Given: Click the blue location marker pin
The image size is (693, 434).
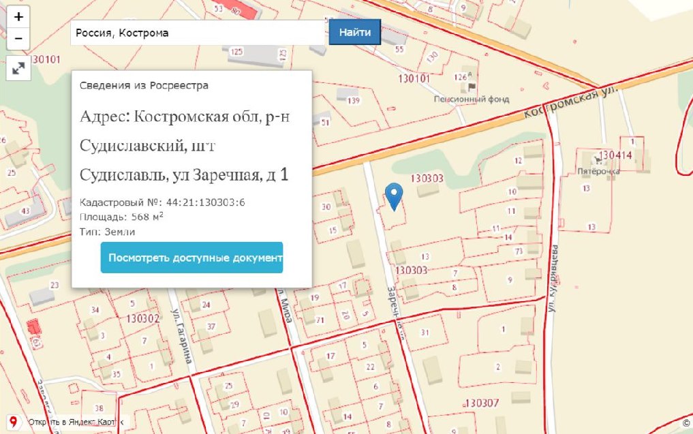Looking at the screenshot, I should 393,196.
